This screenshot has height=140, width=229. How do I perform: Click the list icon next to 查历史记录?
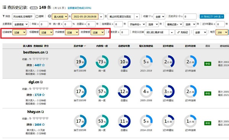pos(4,7)
